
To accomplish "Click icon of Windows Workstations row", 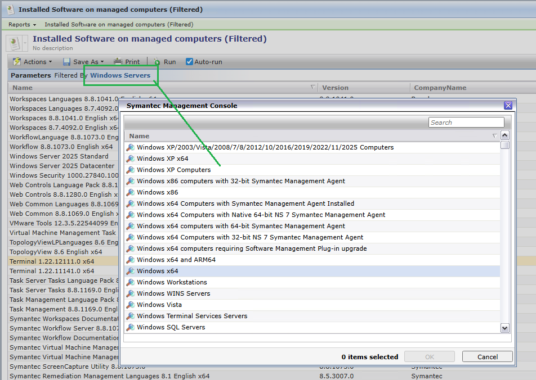I will 130,282.
